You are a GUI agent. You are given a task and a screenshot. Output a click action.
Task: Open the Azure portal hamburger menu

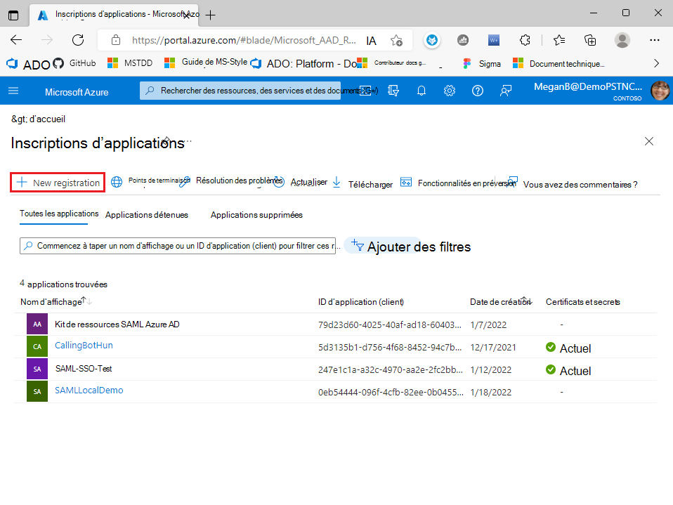[x=13, y=91]
